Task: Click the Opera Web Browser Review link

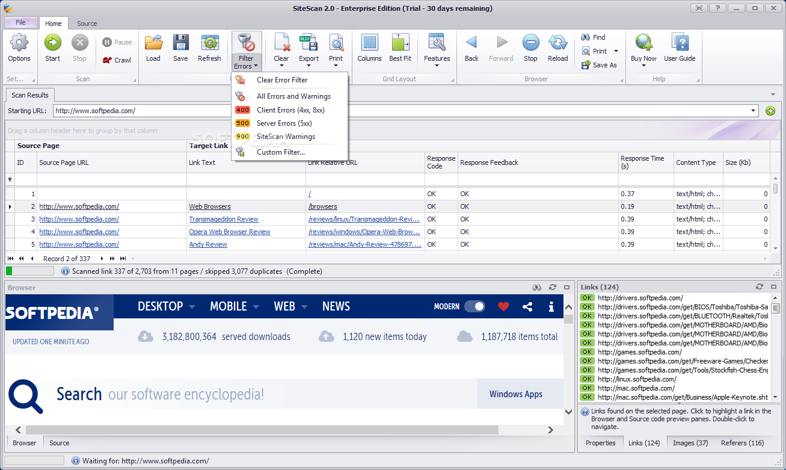Action: click(x=230, y=232)
